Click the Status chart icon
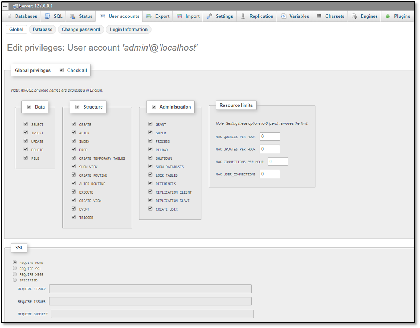This screenshot has width=420, height=328. tap(72, 16)
